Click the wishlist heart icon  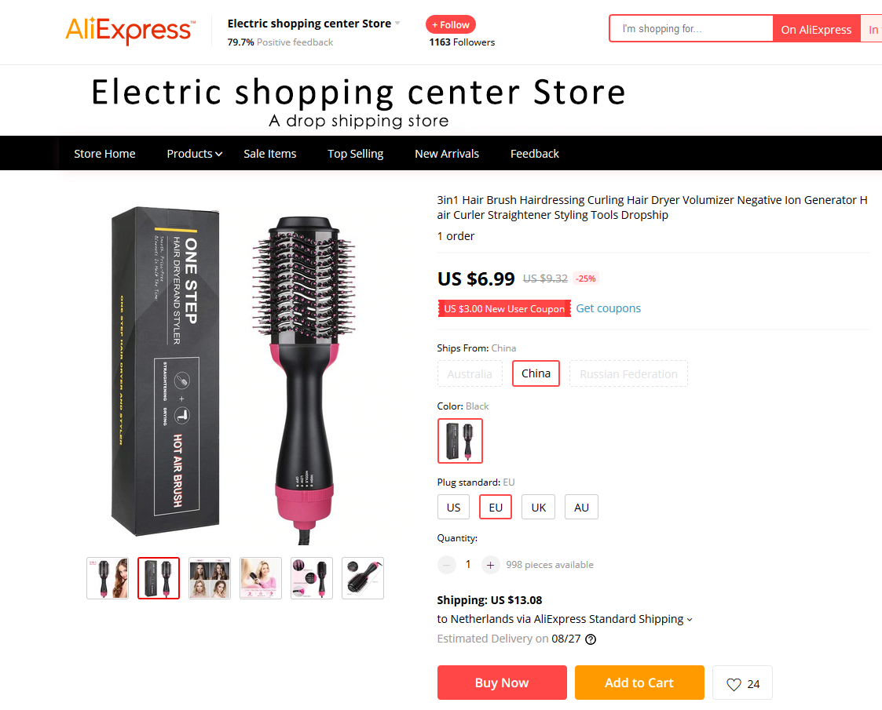click(734, 684)
